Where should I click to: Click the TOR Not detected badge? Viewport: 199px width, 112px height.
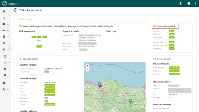[x=50, y=89]
